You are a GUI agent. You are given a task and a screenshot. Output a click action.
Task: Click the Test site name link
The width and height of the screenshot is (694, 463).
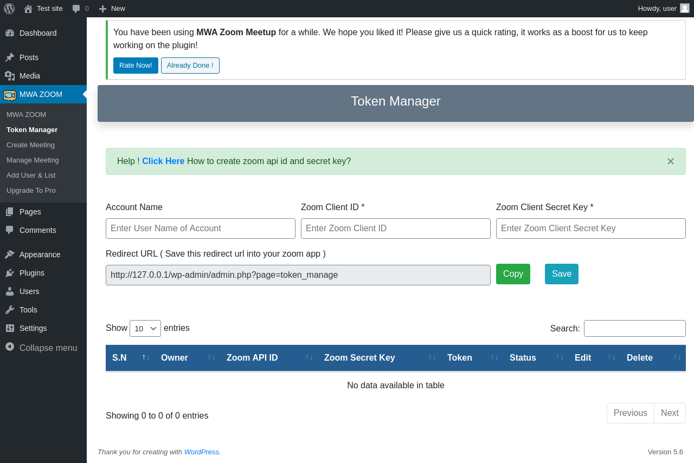coord(50,9)
